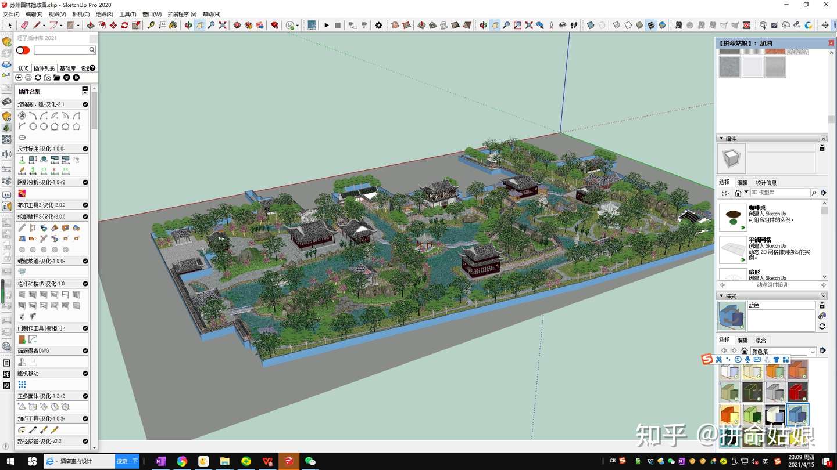Open the black gear settings icon in toolbar
Image resolution: width=837 pixels, height=470 pixels.
click(379, 25)
